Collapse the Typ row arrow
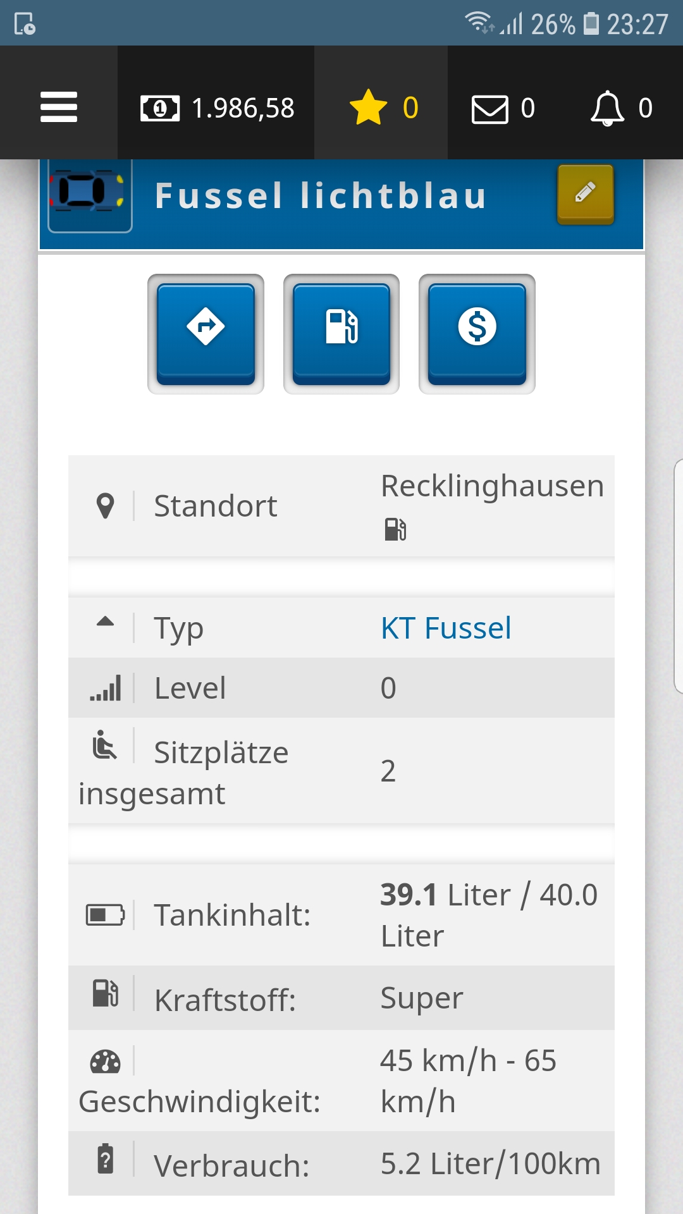Screen dimensions: 683x1214 coord(105,622)
